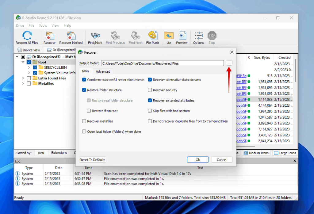Uncheck Restore folder structure
The height and width of the screenshot is (214, 314).
click(84, 90)
